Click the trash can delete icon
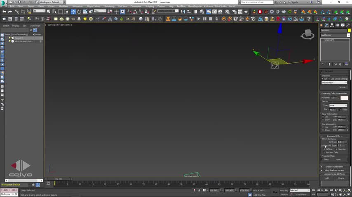The height and width of the screenshot is (197, 352). tap(216, 19)
